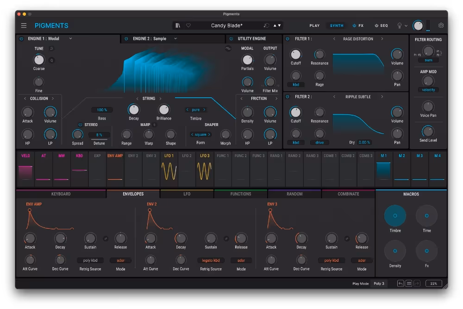Toggle Utility Engine power button
Image resolution: width=463 pixels, height=309 pixels.
pos(231,39)
